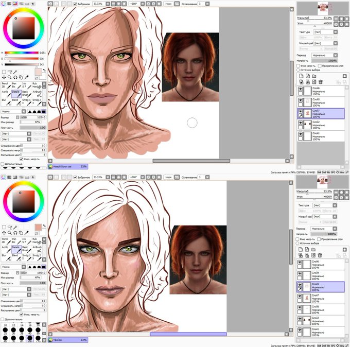This screenshot has height=347, width=350.
Task: Open 'Норма' brush mode dropdown in upper window
Action: pyautogui.click(x=13, y=111)
